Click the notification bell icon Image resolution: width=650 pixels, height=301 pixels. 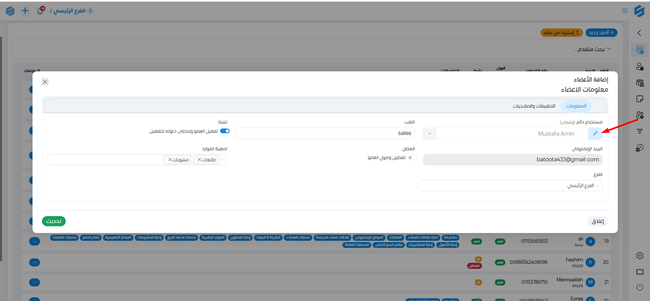[x=40, y=11]
